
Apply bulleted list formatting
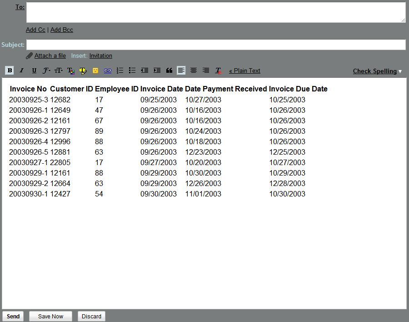(x=132, y=70)
